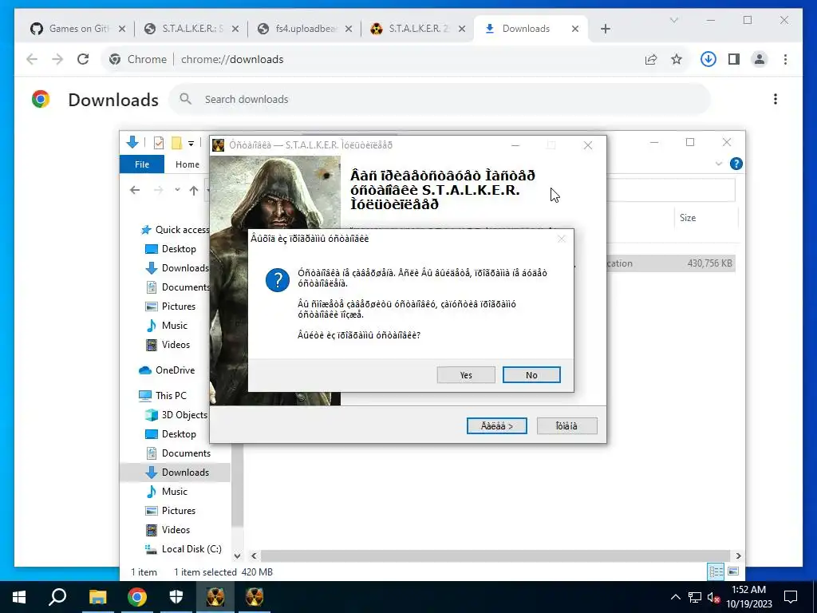
Task: Open OneDrive in navigation pane
Action: [167, 370]
